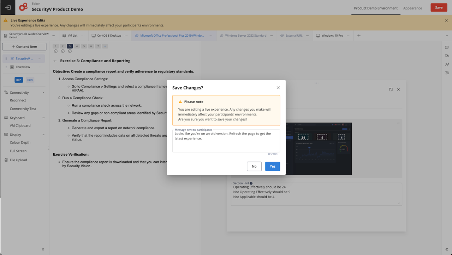
Task: Open the single chat bubble icon in right sidebar
Action: click(x=447, y=48)
